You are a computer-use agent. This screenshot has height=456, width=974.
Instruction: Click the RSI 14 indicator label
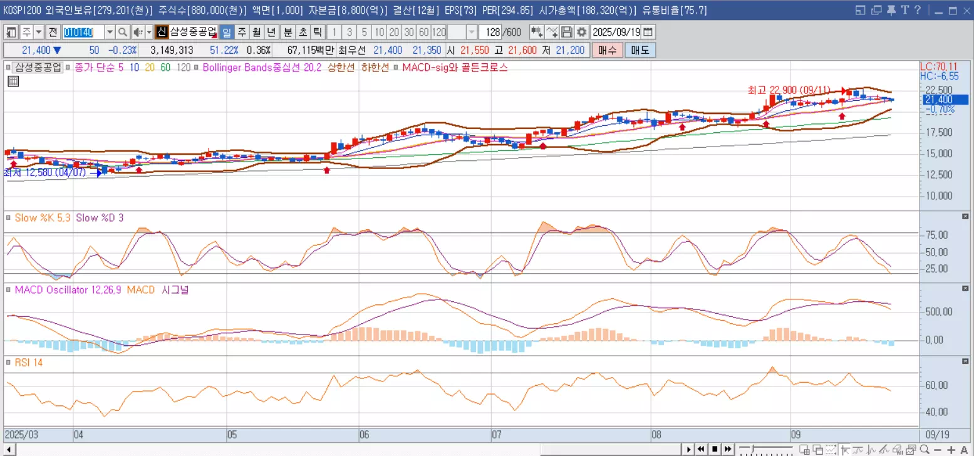28,363
